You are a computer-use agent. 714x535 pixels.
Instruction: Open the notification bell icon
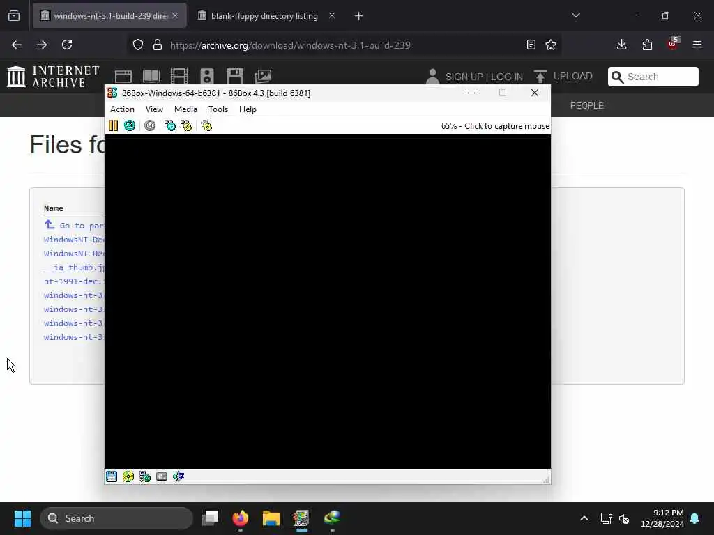point(695,518)
